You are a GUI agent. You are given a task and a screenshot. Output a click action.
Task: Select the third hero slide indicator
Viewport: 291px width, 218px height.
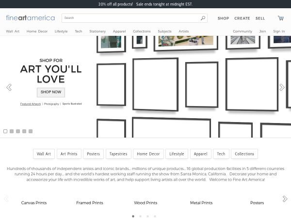pos(18,131)
